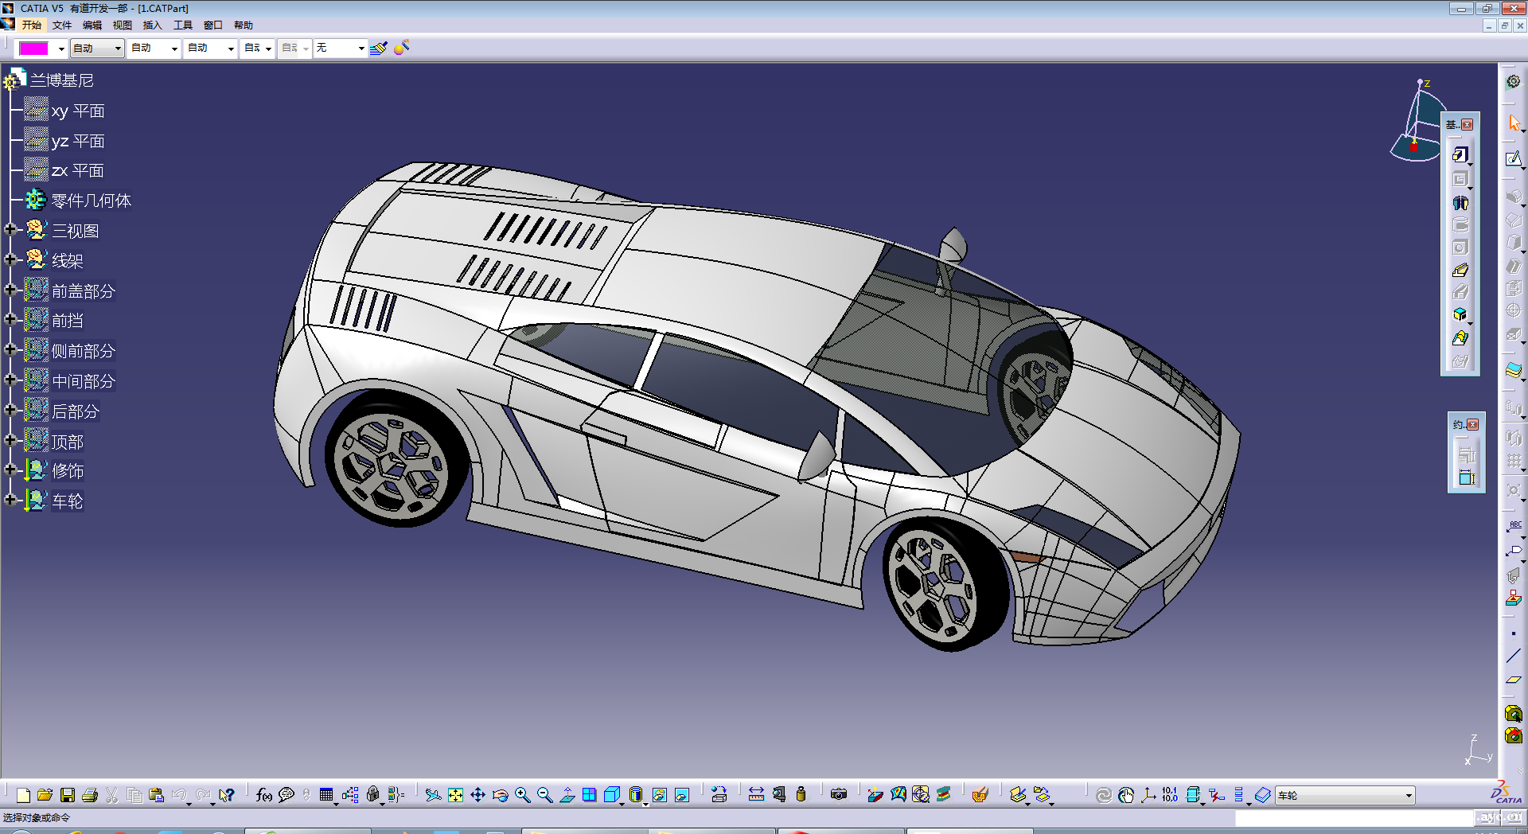Click the Formula f(x) icon

coord(264,795)
